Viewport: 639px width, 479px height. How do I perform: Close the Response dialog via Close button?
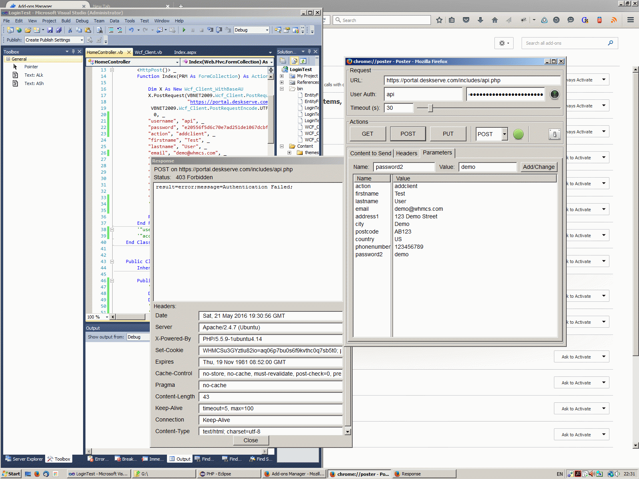[x=250, y=440]
